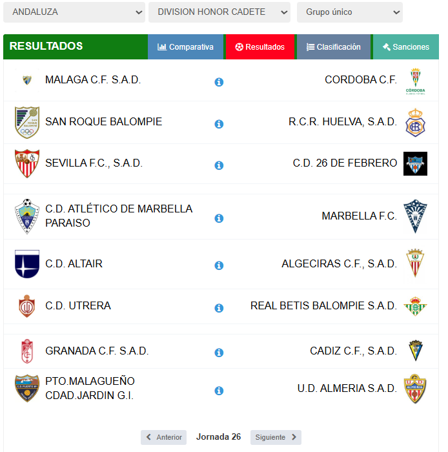Open info icon for Malaga vs Cordoba match
Image resolution: width=448 pixels, height=452 pixels.
coord(219,82)
